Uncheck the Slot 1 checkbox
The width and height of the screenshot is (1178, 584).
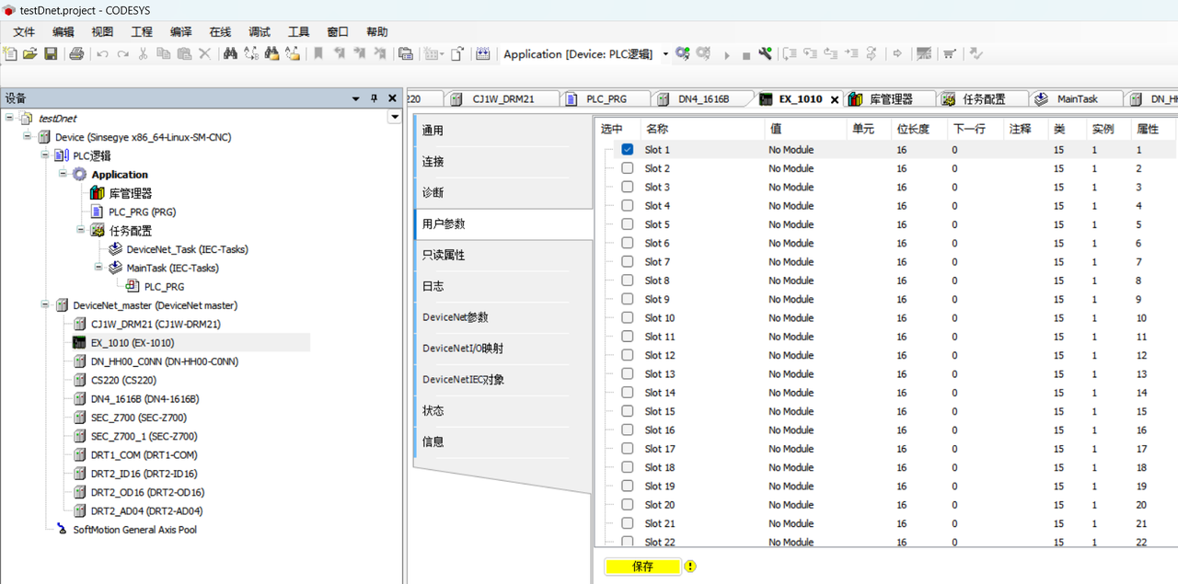point(627,149)
